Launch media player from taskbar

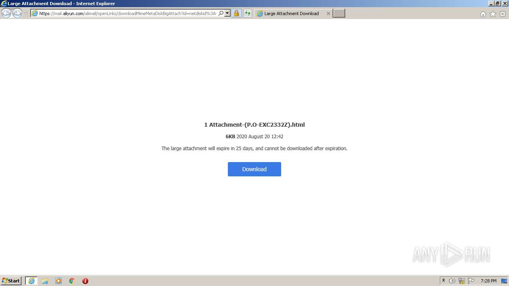[x=58, y=281]
